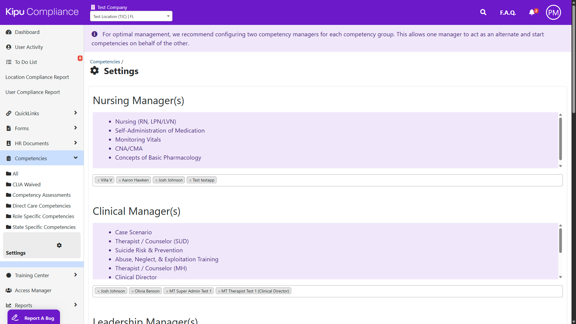Click the Settings gear in sidebar
This screenshot has width=576, height=324.
point(59,245)
